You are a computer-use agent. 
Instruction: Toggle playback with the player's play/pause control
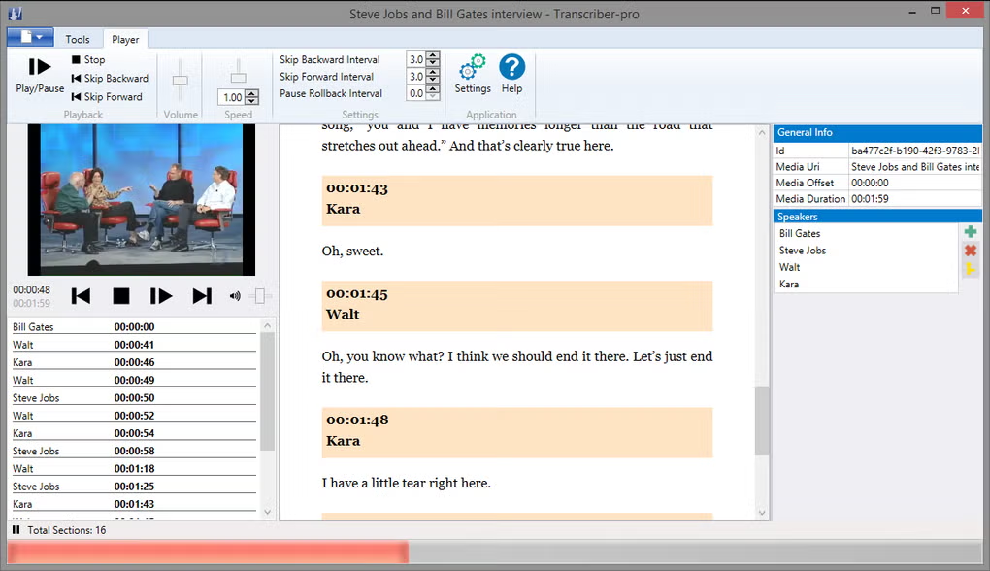[x=161, y=295]
